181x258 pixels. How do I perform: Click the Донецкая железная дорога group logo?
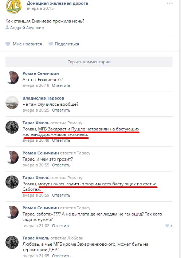coord(14,7)
